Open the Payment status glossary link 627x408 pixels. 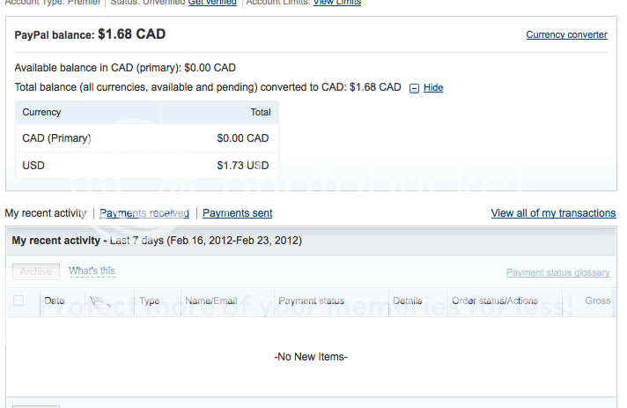pyautogui.click(x=557, y=273)
